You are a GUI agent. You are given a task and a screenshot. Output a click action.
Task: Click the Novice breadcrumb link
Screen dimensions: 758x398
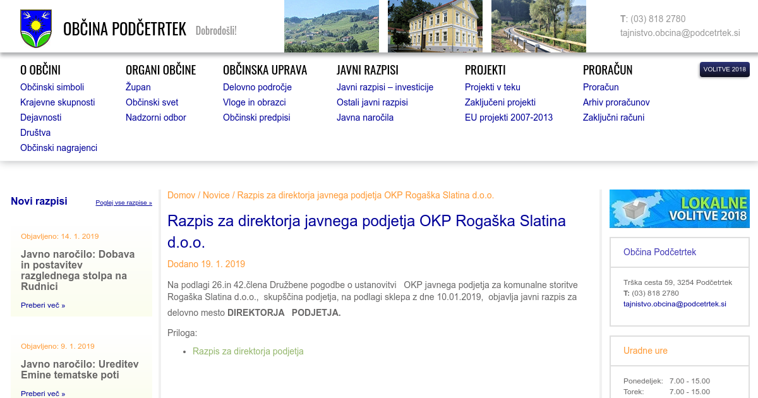click(x=216, y=195)
